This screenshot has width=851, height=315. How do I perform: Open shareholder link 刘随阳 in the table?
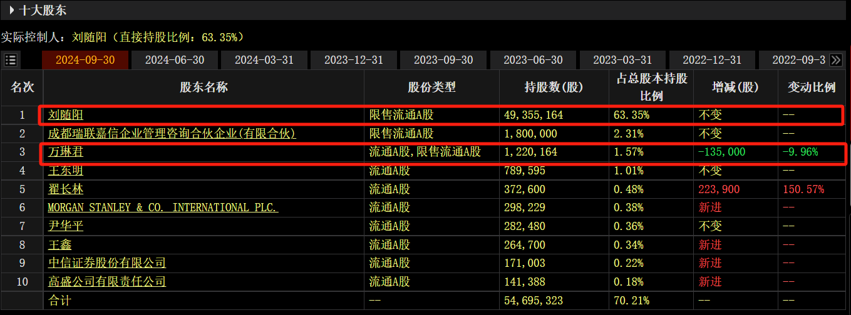[x=66, y=115]
